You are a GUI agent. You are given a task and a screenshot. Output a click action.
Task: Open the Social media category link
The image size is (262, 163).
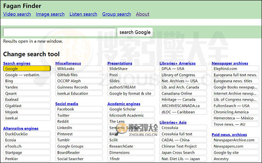pos(67,104)
